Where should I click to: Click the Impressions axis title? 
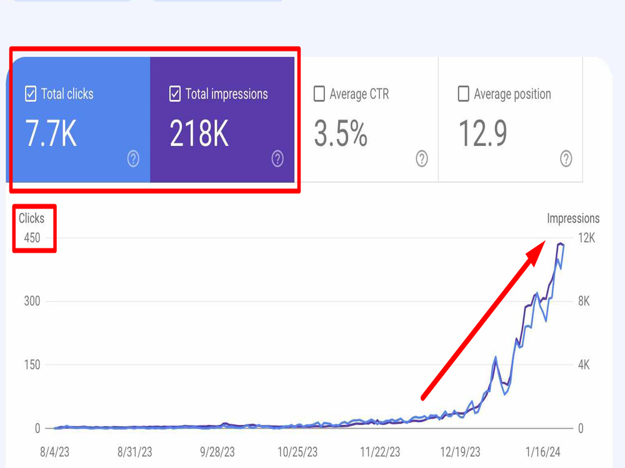tap(573, 218)
